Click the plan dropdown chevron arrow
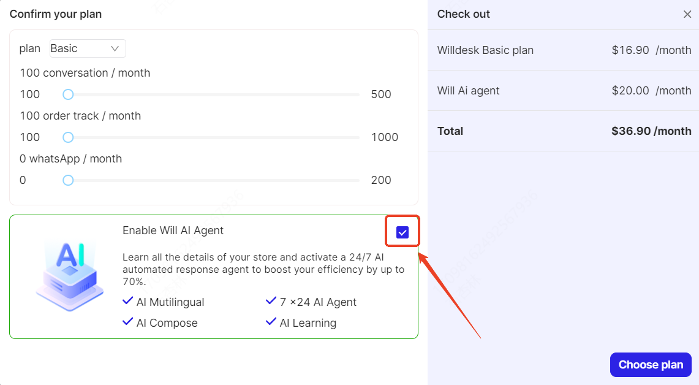This screenshot has width=699, height=385. [x=115, y=48]
